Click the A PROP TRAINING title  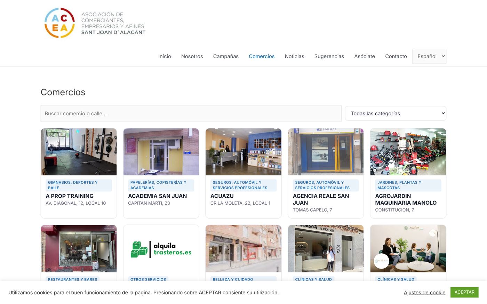pyautogui.click(x=70, y=196)
